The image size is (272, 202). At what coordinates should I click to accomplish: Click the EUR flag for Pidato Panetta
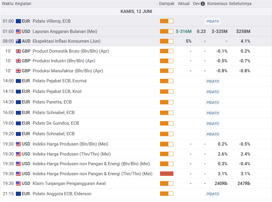(x=19, y=102)
